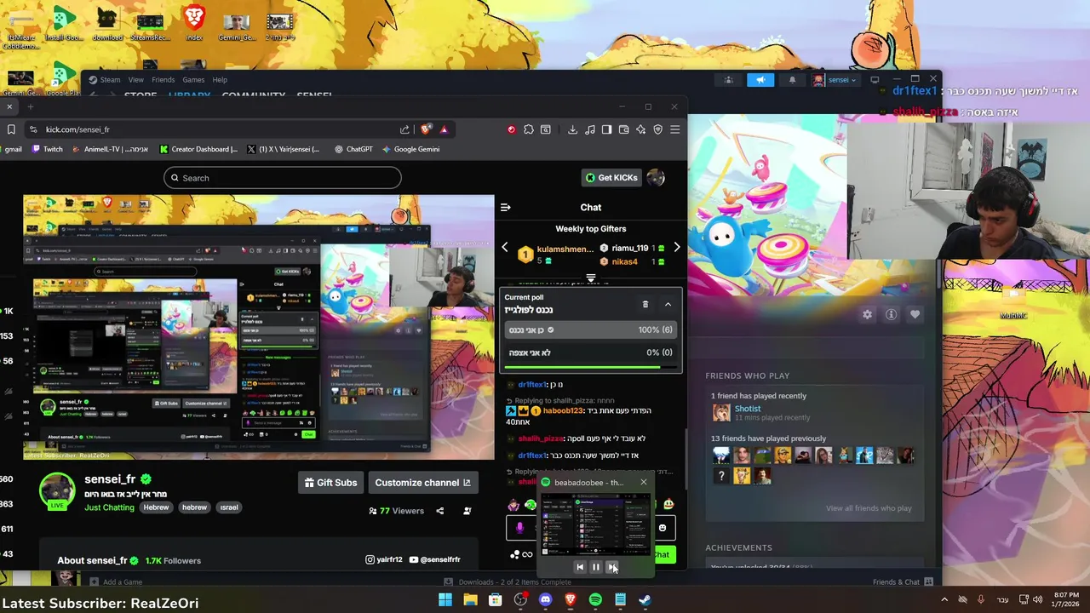This screenshot has width=1090, height=613.
Task: Click the Brave address bar URL
Action: coord(77,129)
